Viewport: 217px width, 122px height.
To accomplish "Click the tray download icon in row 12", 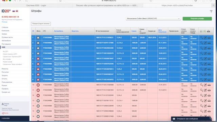I will pos(209,96).
